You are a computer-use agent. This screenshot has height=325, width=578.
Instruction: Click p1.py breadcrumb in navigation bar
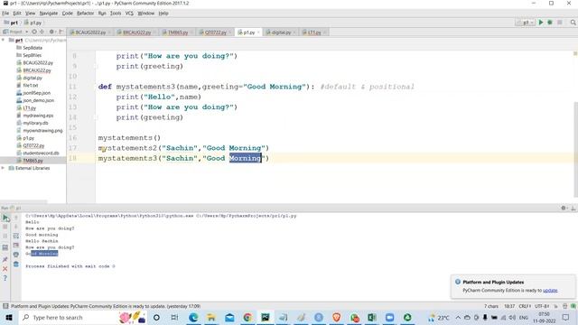33,23
